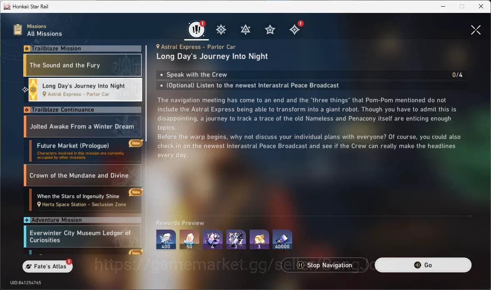Screen dimensions: 491x290
Task: Click the tracking marker beside Long Day's Journey
Action: pyautogui.click(x=25, y=90)
